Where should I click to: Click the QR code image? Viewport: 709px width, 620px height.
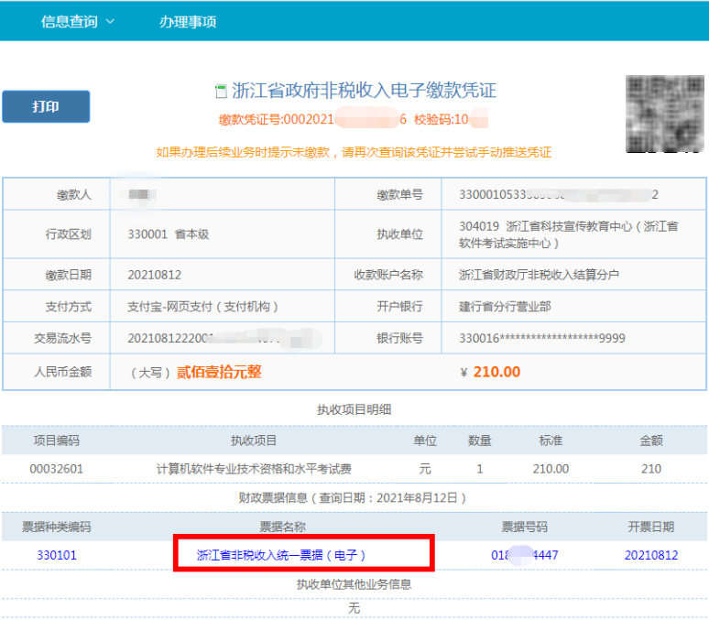pyautogui.click(x=664, y=114)
